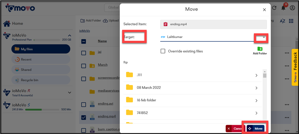Click the refresh icon in the top bar
299x134 pixels.
pos(274,8)
